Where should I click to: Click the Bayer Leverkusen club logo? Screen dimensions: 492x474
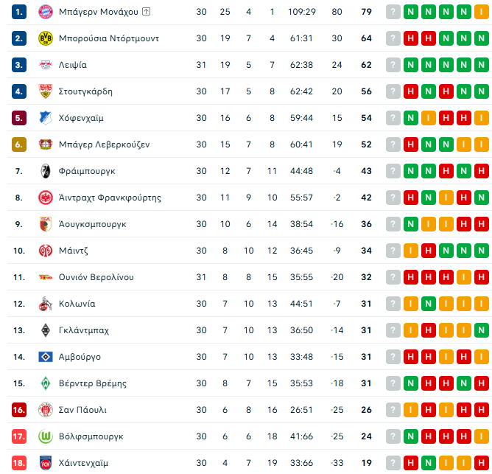45,144
